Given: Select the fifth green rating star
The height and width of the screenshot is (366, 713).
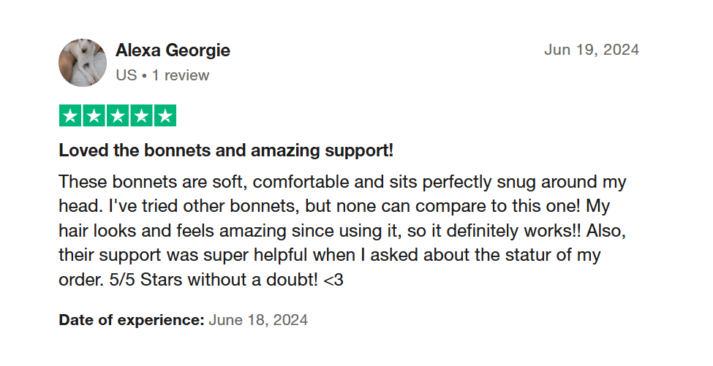Looking at the screenshot, I should [165, 116].
